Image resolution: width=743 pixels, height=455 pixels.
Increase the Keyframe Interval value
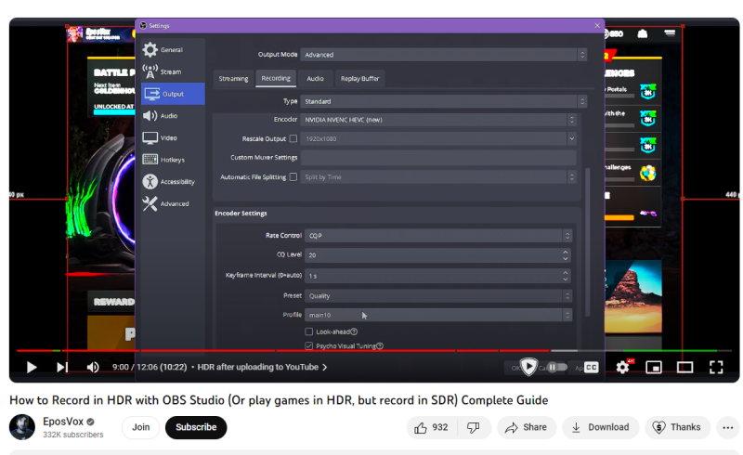coord(566,272)
